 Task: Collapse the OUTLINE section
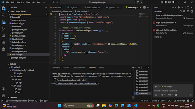point(8,64)
